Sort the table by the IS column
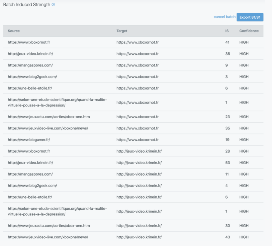The image size is (272, 246). (227, 31)
